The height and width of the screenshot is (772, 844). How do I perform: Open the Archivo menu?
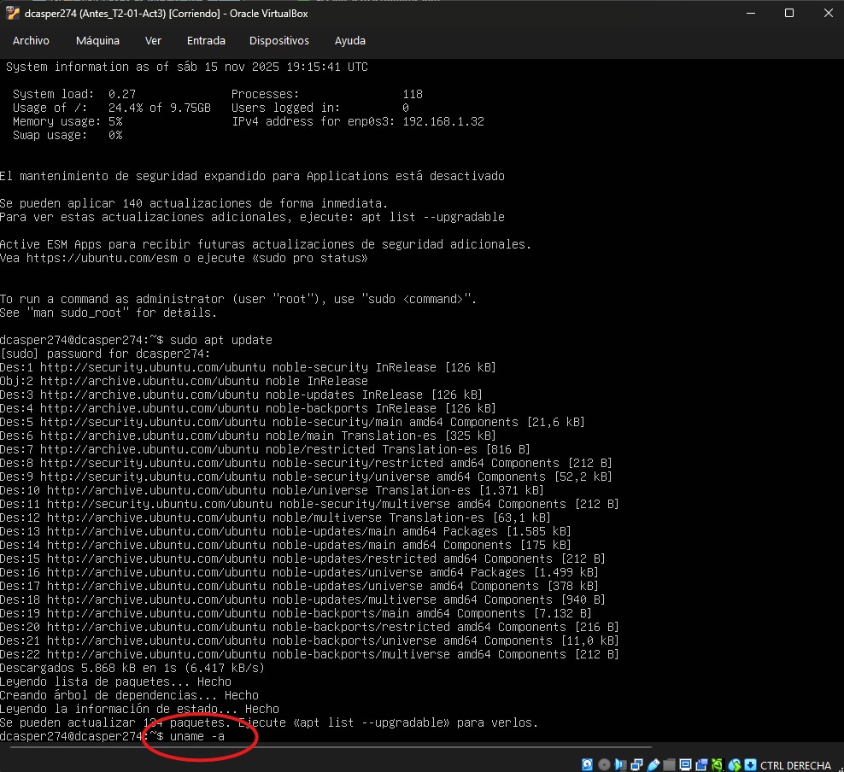tap(31, 41)
